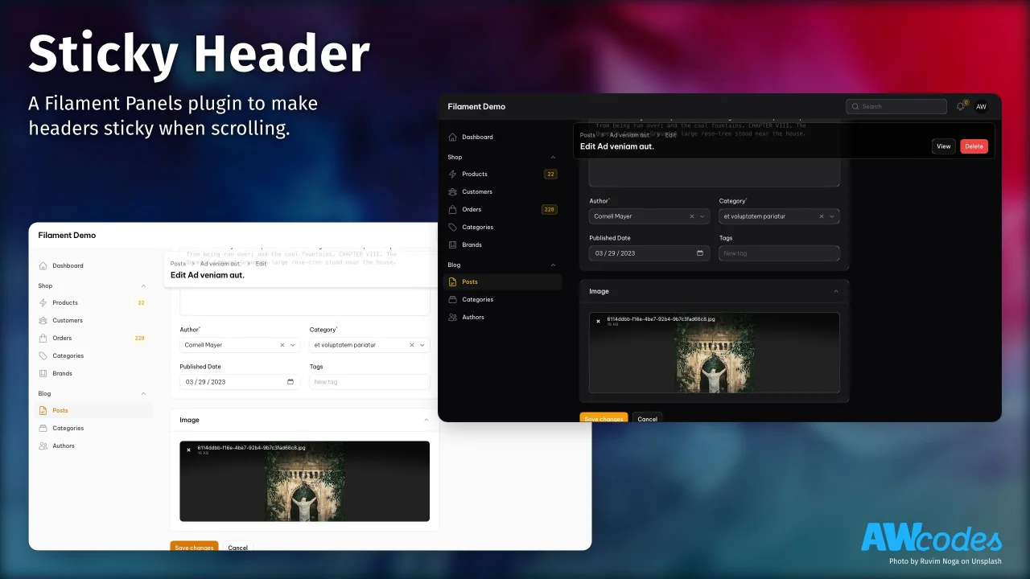The image size is (1030, 579).
Task: Click the AW user avatar
Action: click(982, 106)
